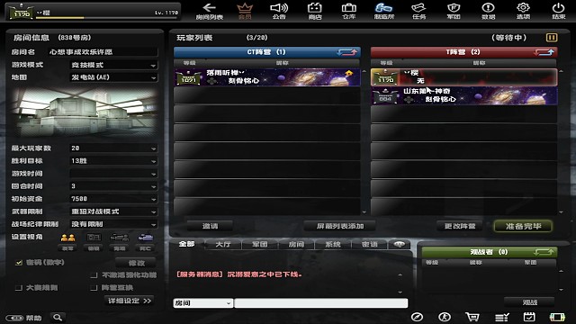Open the 初始资金 7500 dropdown
The width and height of the screenshot is (576, 324).
(113, 199)
